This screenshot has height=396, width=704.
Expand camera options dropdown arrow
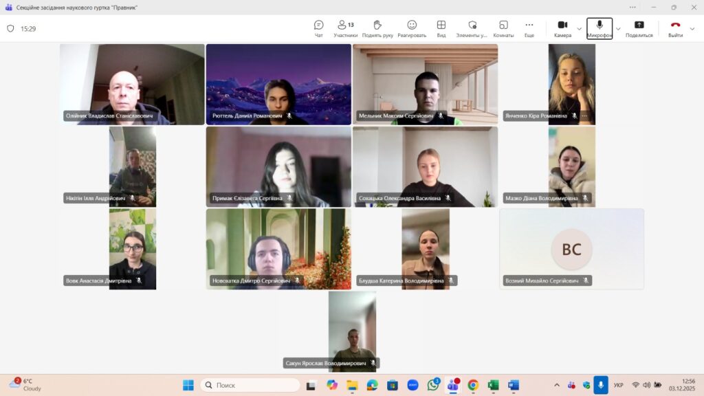580,29
